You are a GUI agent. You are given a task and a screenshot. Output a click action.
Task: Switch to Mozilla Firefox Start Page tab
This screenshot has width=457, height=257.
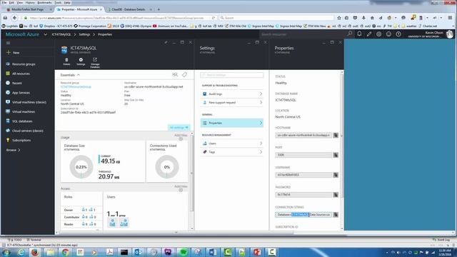point(28,9)
